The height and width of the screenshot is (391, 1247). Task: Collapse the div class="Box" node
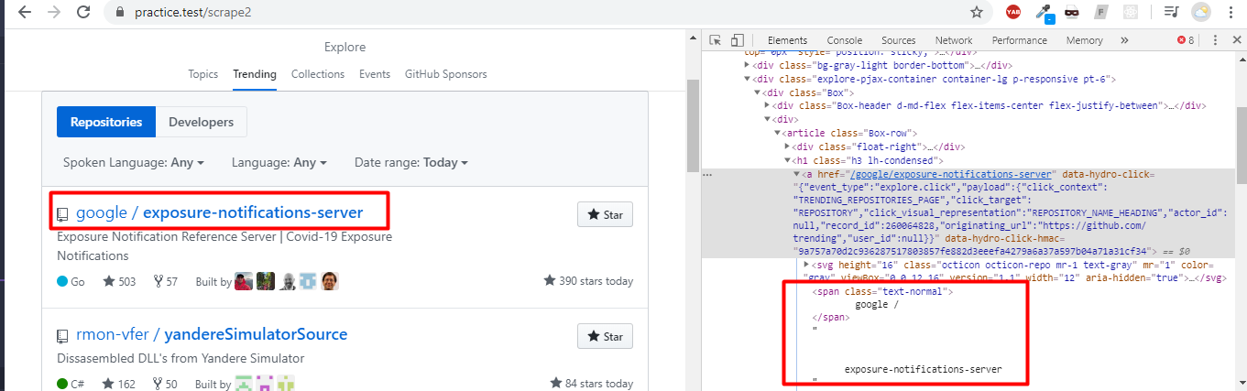(x=757, y=92)
